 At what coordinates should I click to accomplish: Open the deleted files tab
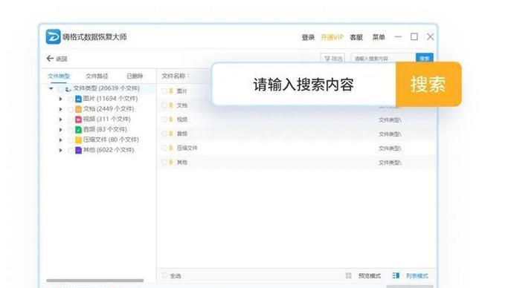click(x=135, y=76)
